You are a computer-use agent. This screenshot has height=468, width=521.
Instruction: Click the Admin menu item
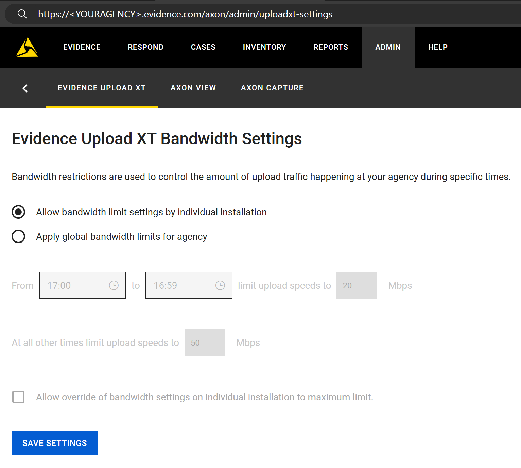pos(388,47)
